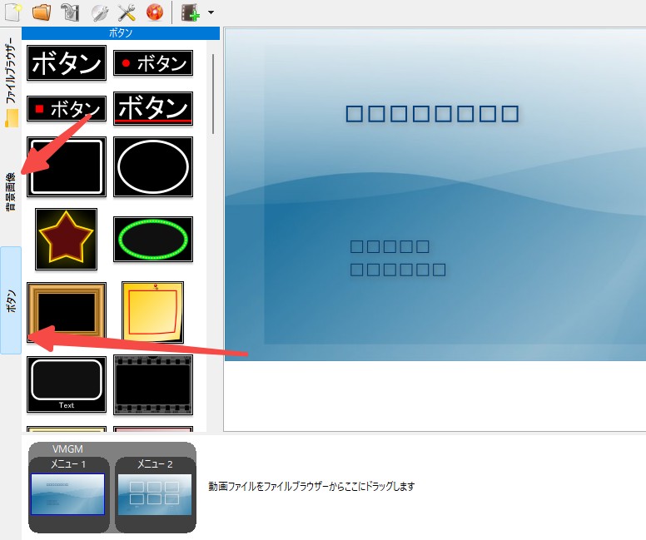Open メニュー 1 thumbnail in timeline
This screenshot has height=540, width=646.
pyautogui.click(x=68, y=494)
